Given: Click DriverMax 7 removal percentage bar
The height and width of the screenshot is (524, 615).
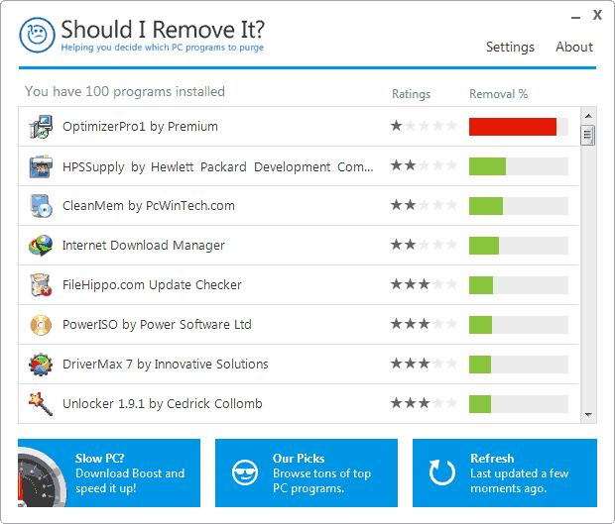Looking at the screenshot, I should pos(519,364).
